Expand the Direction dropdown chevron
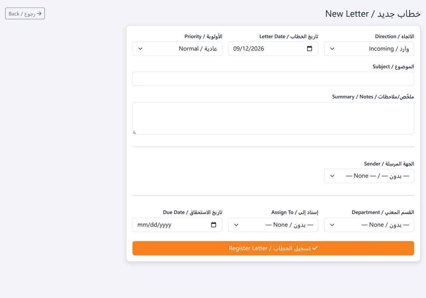The image size is (426, 298). (332, 49)
